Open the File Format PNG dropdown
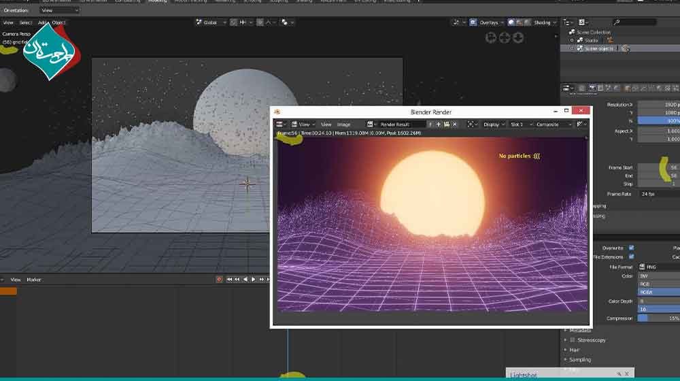The height and width of the screenshot is (381, 680). click(659, 267)
